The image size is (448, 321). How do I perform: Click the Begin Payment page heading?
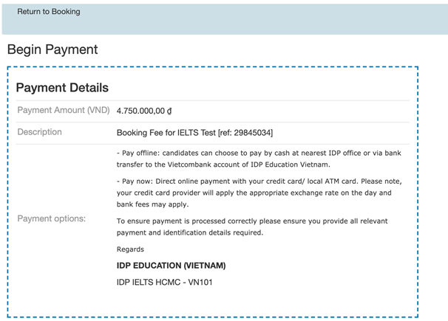point(52,50)
